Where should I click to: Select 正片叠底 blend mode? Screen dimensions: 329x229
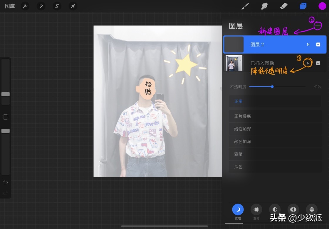[x=275, y=116]
